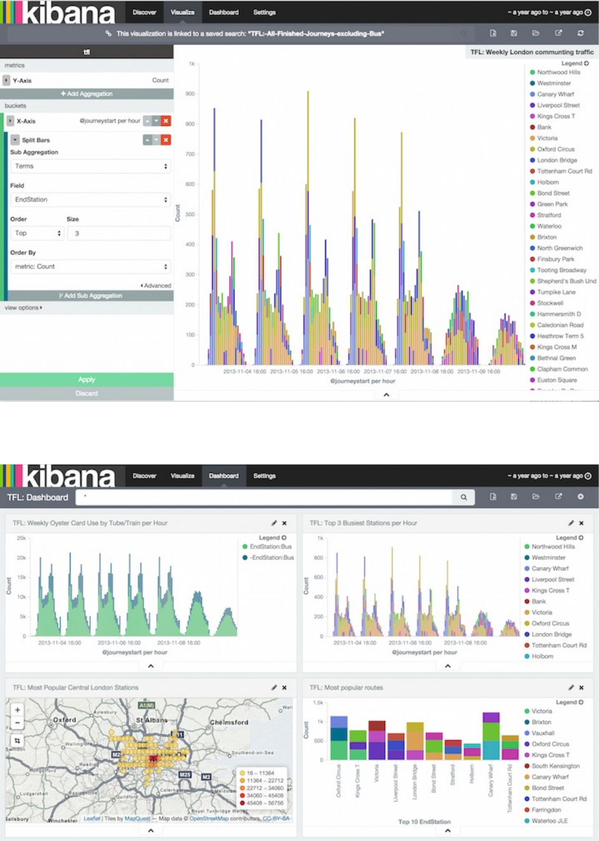Remove the Split Bars bucket with red X
The image size is (599, 841).
166,140
